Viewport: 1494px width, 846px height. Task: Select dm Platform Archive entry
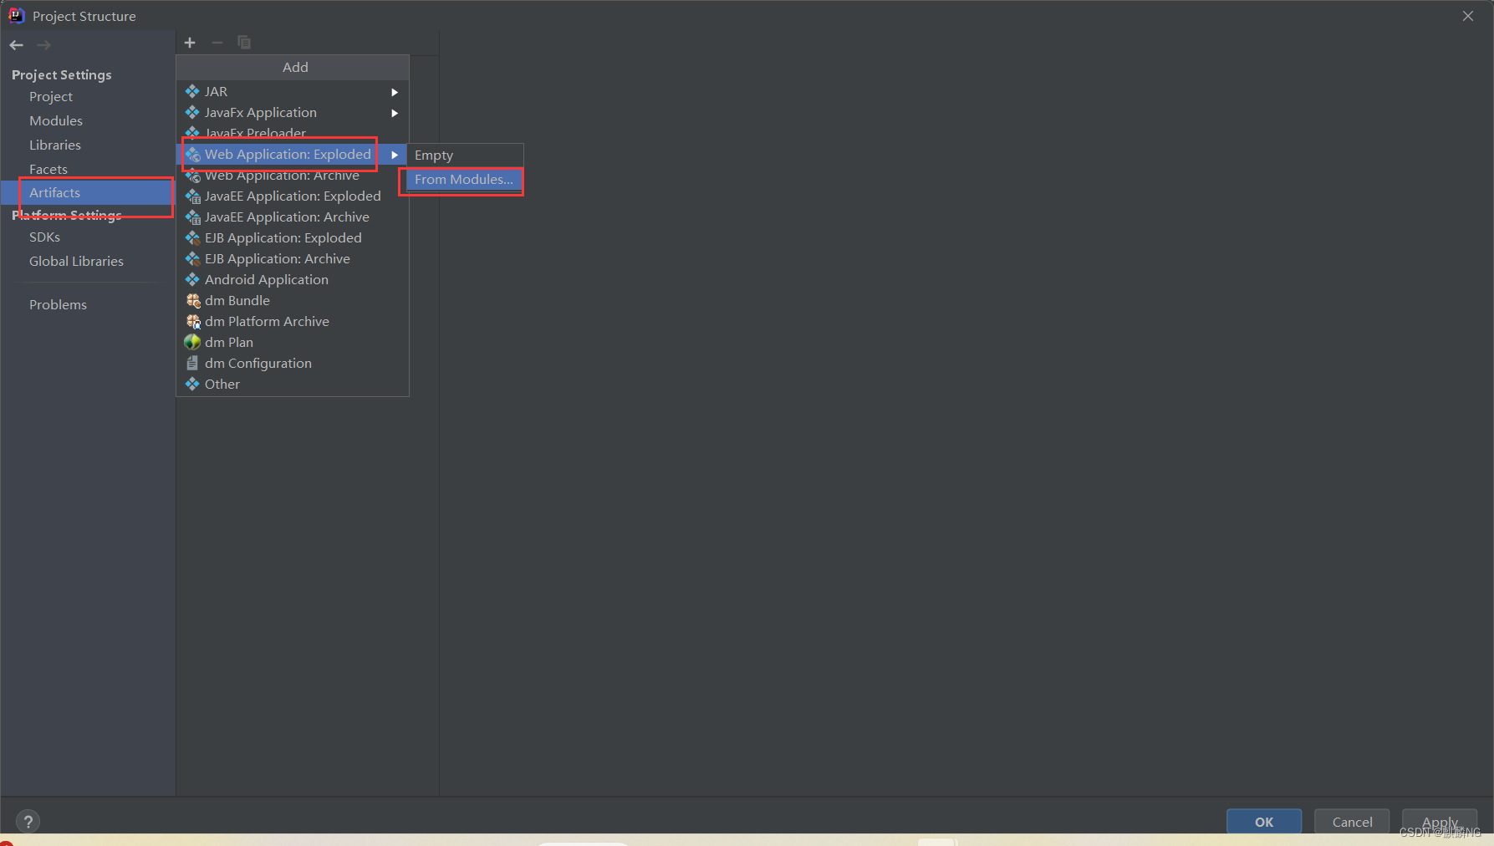point(293,321)
